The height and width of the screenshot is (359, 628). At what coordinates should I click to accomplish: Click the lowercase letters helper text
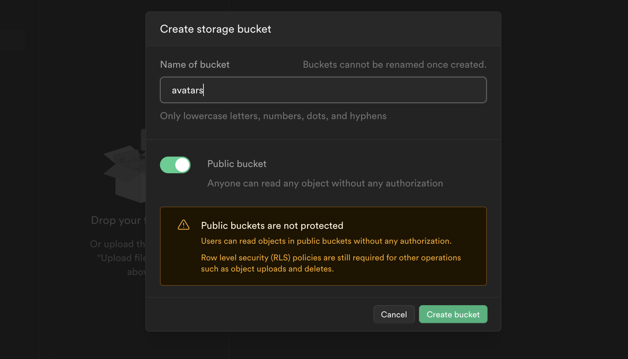tap(273, 116)
